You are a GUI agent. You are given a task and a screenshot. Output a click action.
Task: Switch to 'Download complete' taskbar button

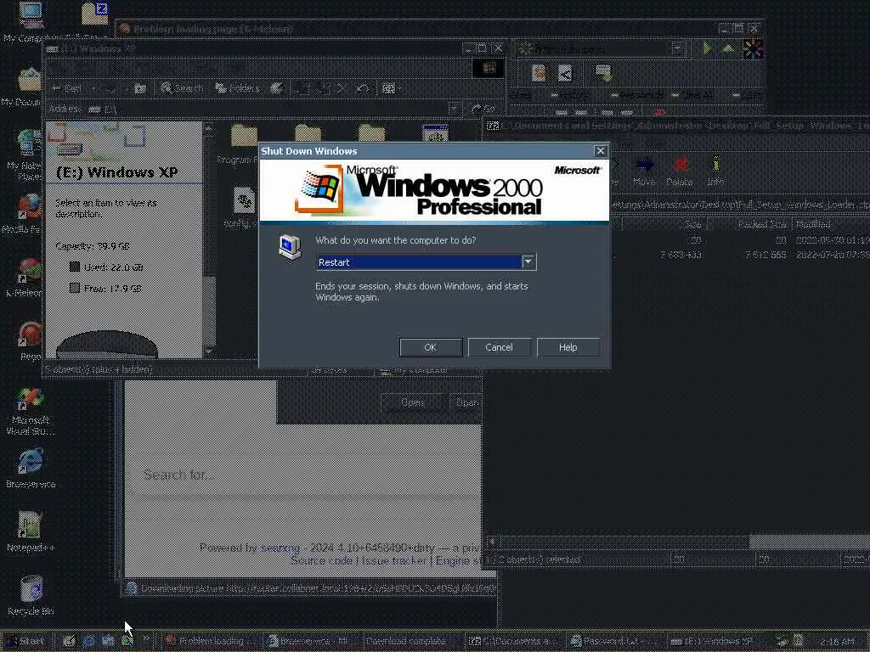[x=412, y=641]
